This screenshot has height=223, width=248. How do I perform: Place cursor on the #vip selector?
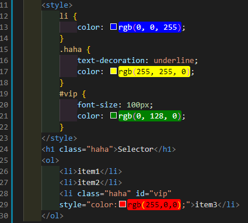coord(68,94)
